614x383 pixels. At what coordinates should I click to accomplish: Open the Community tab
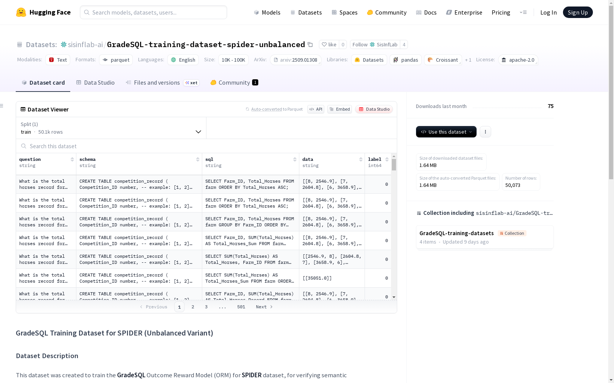pos(234,82)
